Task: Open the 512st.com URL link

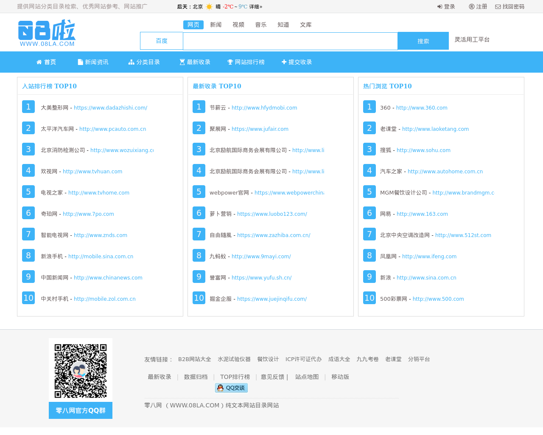Action: pyautogui.click(x=463, y=235)
